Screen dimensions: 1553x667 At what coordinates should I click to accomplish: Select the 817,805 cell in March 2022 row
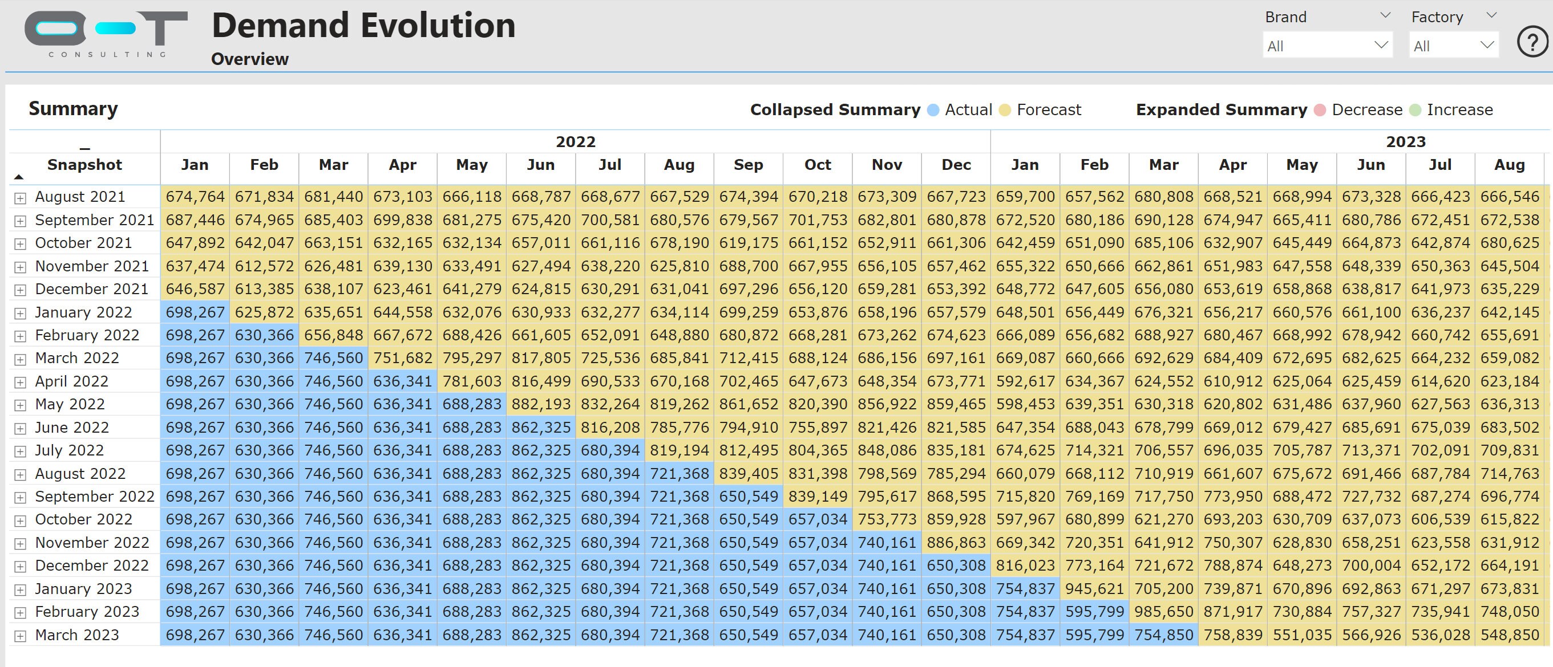point(541,357)
